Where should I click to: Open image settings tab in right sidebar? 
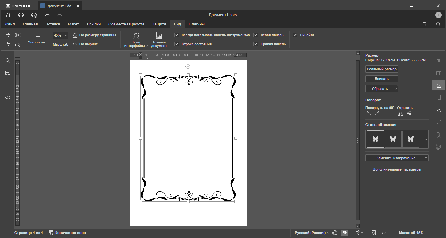click(439, 85)
